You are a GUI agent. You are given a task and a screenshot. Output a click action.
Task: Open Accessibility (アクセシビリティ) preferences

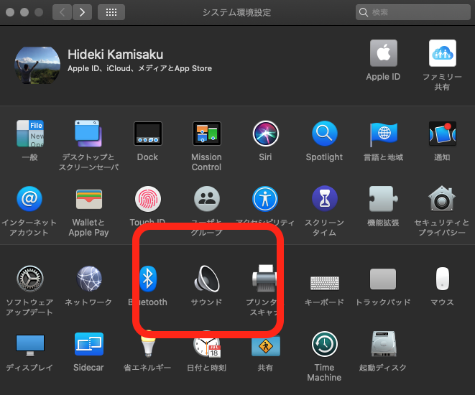pos(265,199)
